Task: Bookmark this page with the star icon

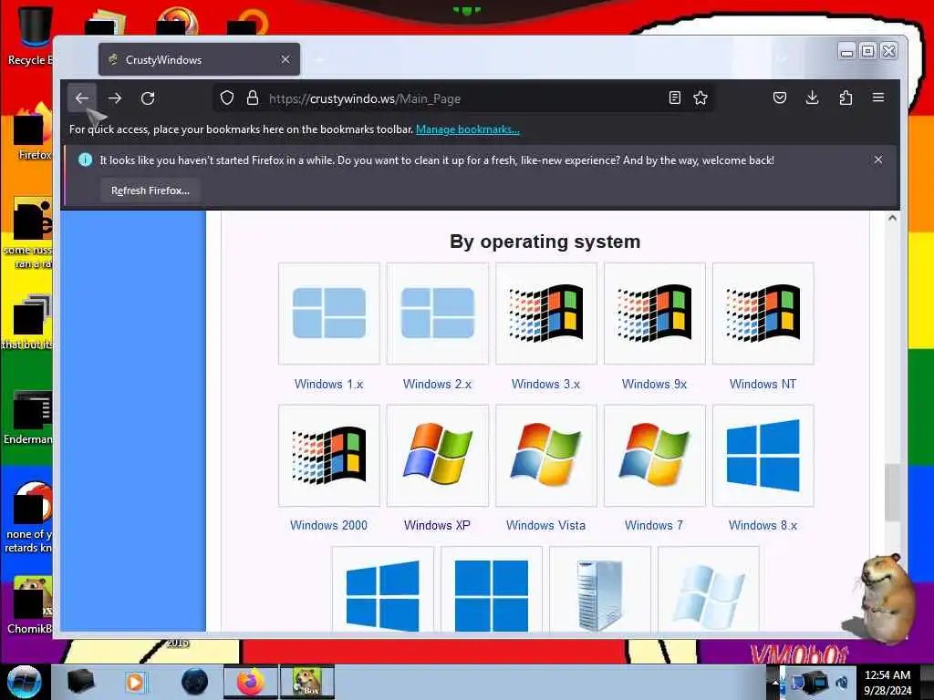Action: [700, 98]
